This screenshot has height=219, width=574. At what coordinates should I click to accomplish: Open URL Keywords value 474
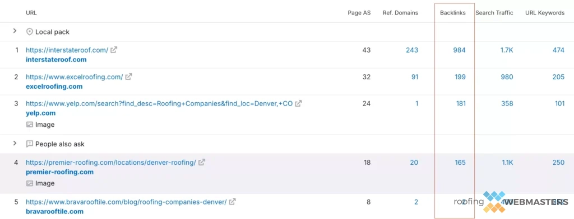click(559, 50)
